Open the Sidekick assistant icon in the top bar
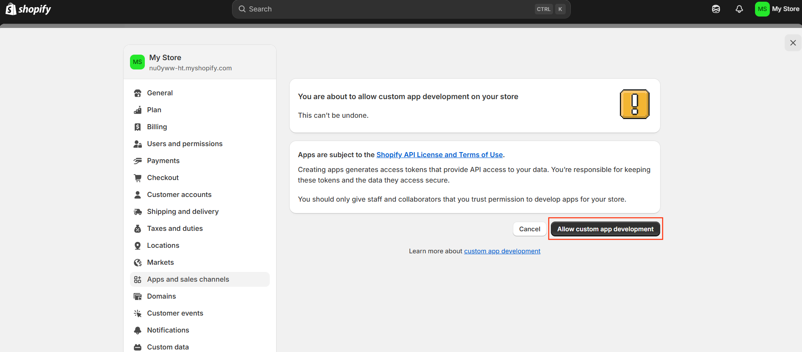Screen dimensions: 802x352 tap(716, 9)
